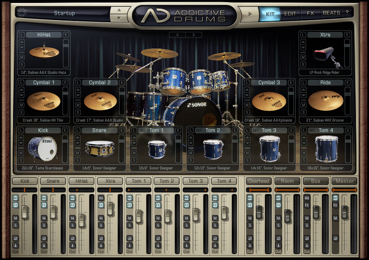Viewport: 369px width, 260px height.
Task: Open the Edit button on HiHat slot
Action: click(66, 35)
